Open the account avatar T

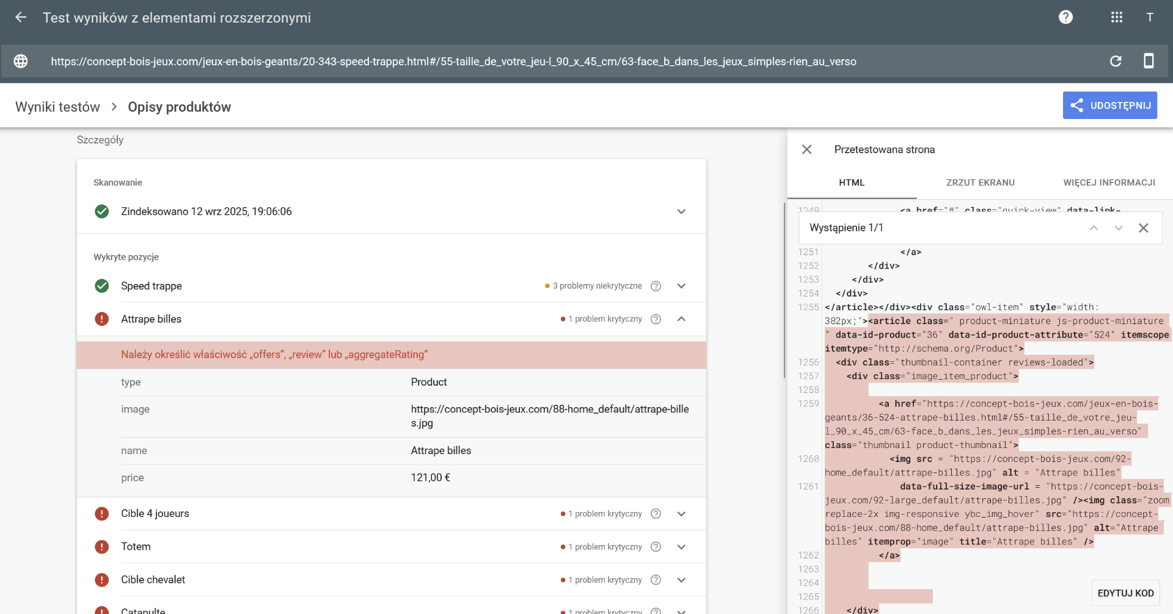[1150, 17]
